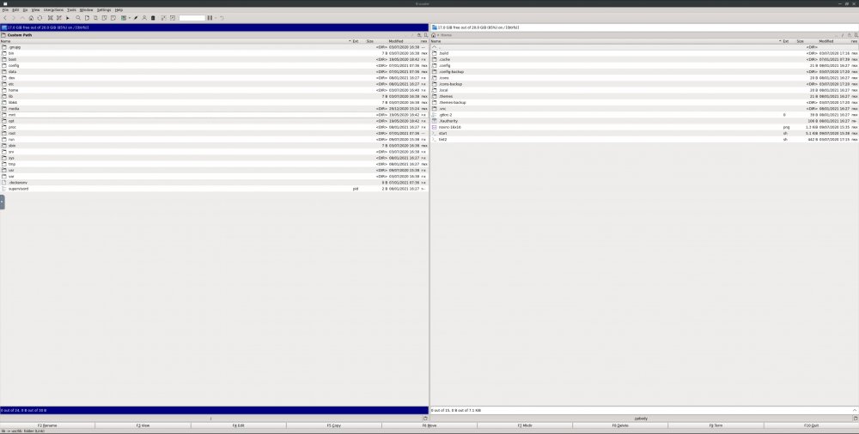The image size is (859, 434).
Task: Click the F3 View button
Action: coord(143,425)
